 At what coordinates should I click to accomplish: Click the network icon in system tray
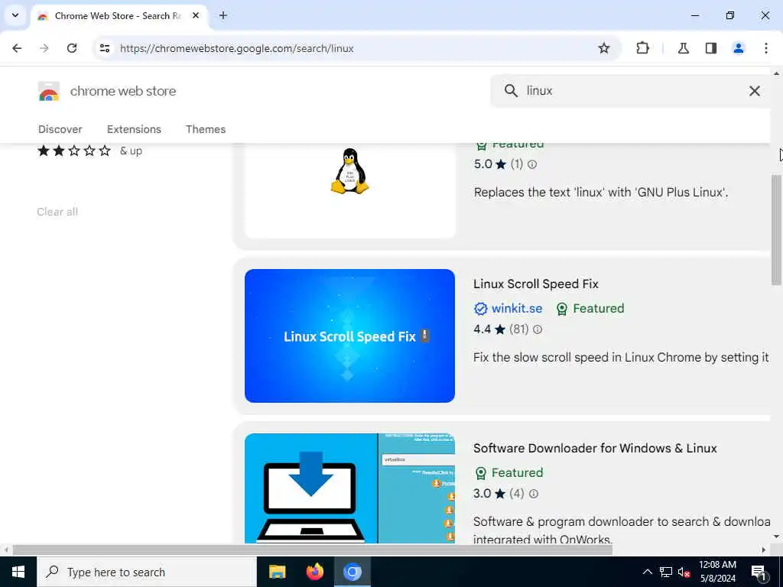[x=666, y=572]
